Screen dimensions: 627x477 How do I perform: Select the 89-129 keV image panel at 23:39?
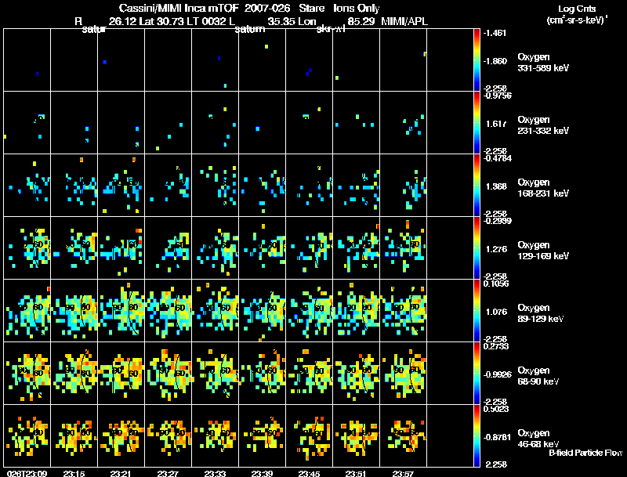coord(263,311)
